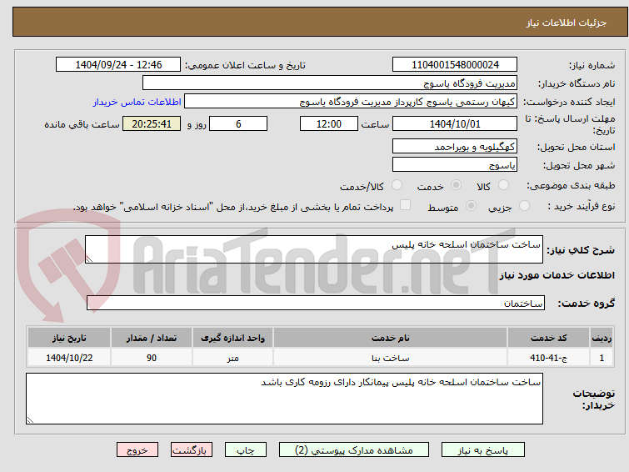629x472 pixels.
Task: Click the نام خدمت column header
Action: click(x=390, y=338)
